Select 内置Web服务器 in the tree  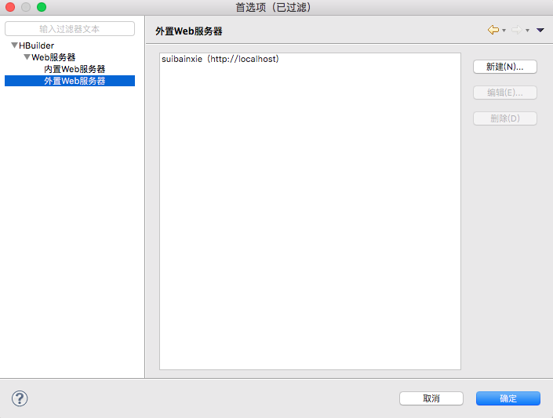coord(75,69)
